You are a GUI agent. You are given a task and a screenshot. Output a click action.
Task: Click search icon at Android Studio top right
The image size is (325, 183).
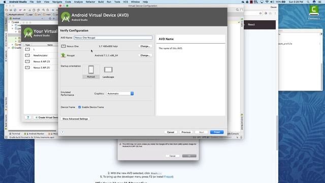tap(237, 10)
